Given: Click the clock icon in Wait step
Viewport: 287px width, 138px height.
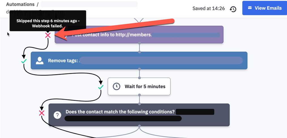Looking at the screenshot, I should tap(116, 86).
